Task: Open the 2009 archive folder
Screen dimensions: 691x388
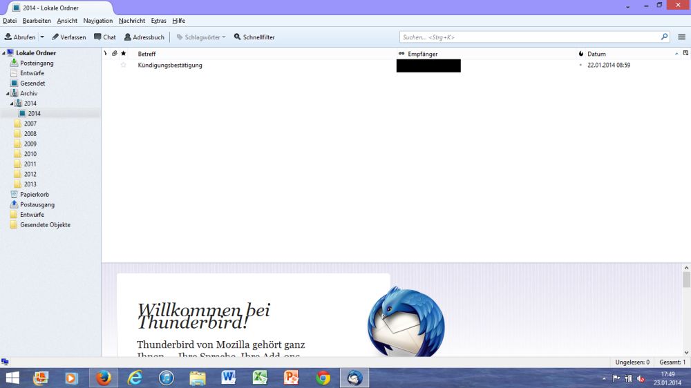Action: pos(30,144)
